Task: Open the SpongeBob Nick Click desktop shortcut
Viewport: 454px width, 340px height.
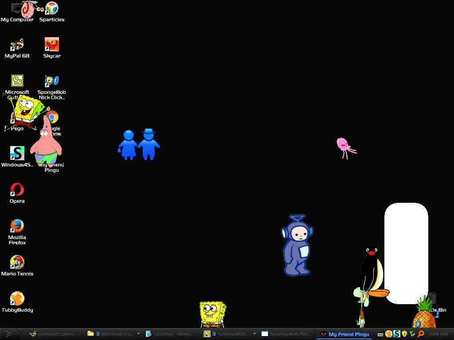Action: [x=52, y=87]
